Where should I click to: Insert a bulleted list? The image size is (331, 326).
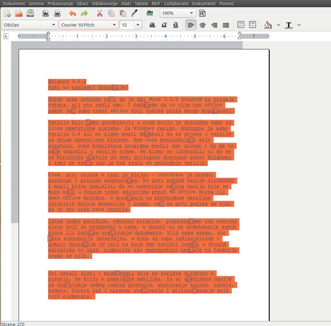pos(252,25)
